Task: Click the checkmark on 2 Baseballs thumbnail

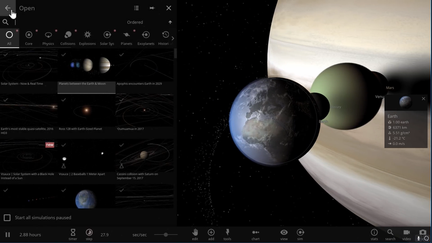Action: pos(64,145)
